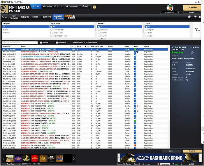This screenshot has height=166, width=204.
Task: Switch to the Sit & Go tab
Action: (x=25, y=17)
